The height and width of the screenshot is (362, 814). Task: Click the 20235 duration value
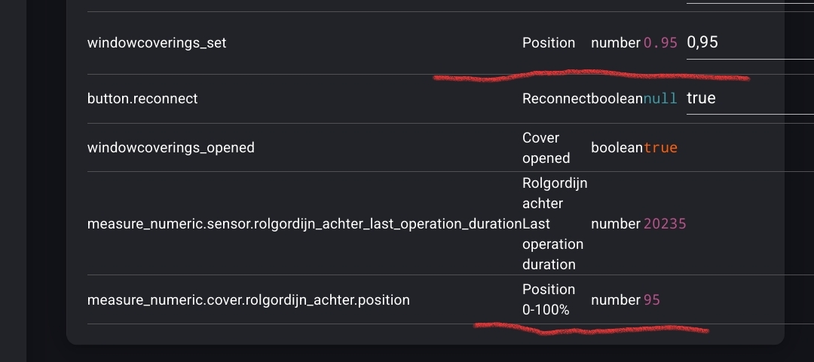point(665,224)
